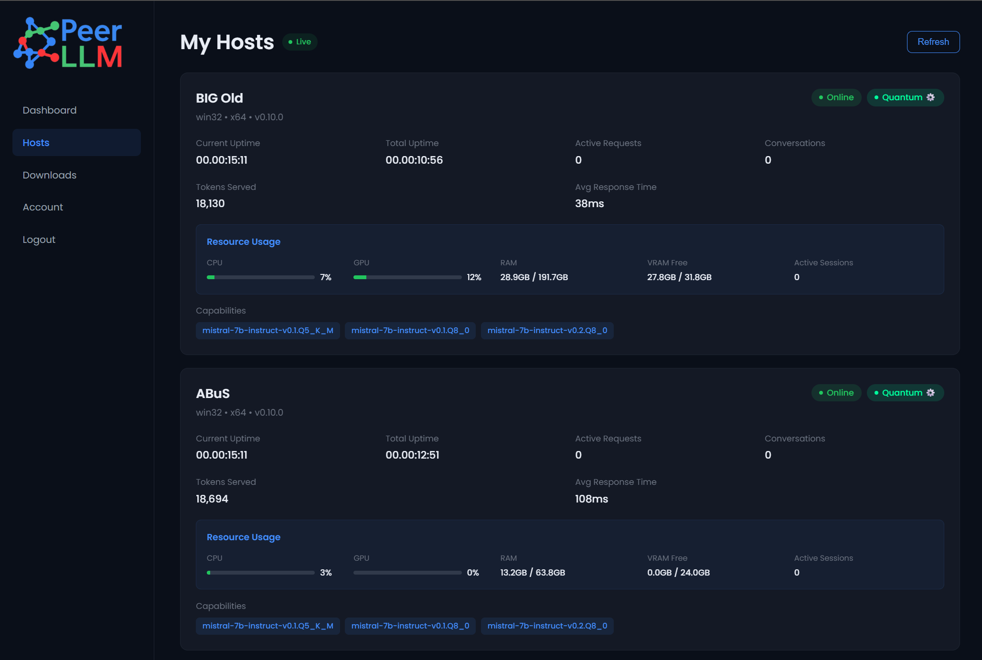The height and width of the screenshot is (660, 982).
Task: Open the Account page
Action: 43,207
